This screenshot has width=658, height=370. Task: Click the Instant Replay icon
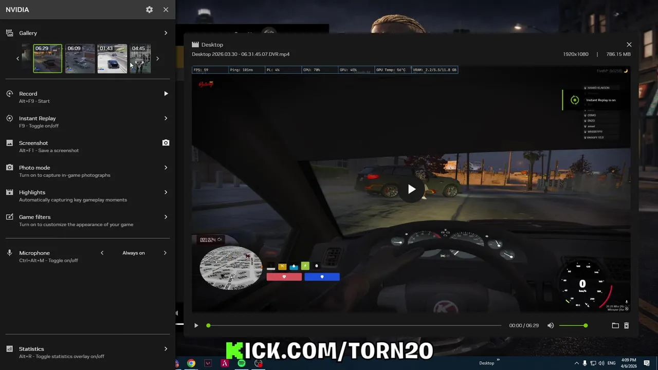click(9, 118)
